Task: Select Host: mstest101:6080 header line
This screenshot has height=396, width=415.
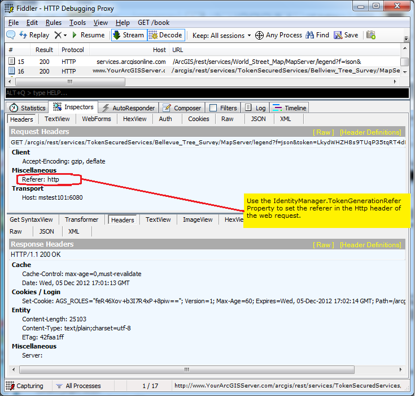Action: click(53, 197)
